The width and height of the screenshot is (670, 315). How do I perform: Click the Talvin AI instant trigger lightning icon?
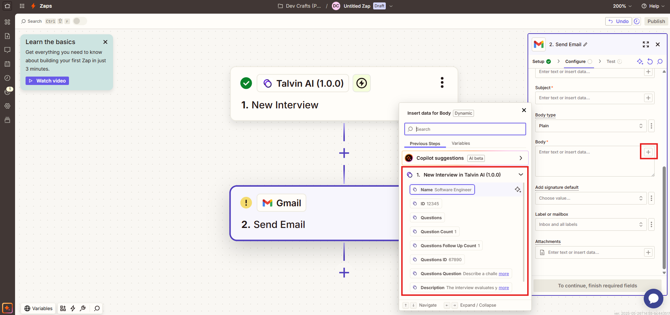coord(362,83)
